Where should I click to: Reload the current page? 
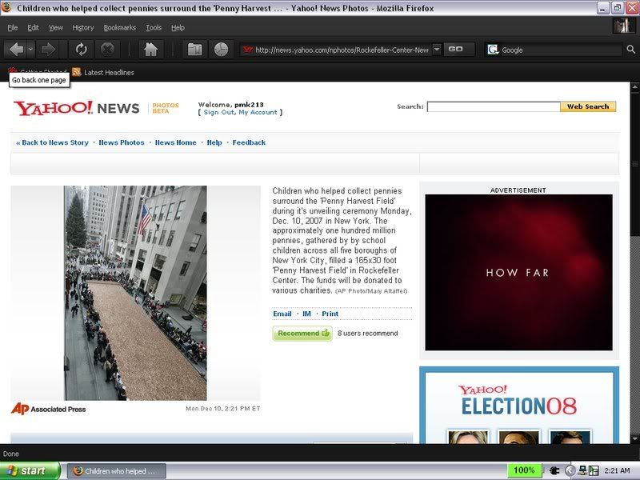pyautogui.click(x=82, y=50)
